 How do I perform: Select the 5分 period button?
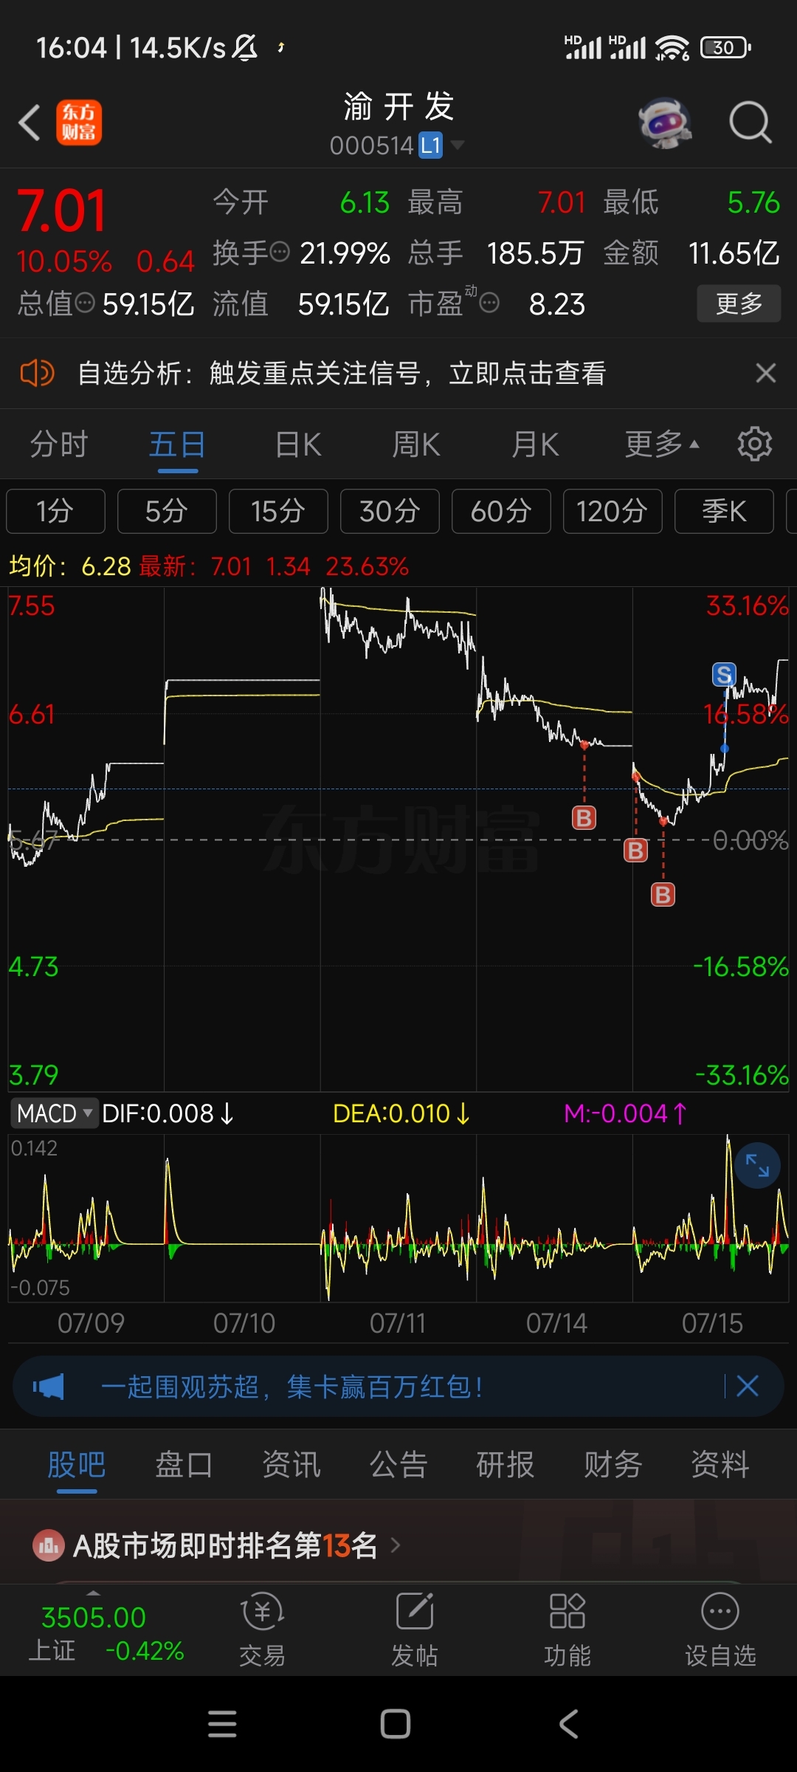(x=167, y=511)
